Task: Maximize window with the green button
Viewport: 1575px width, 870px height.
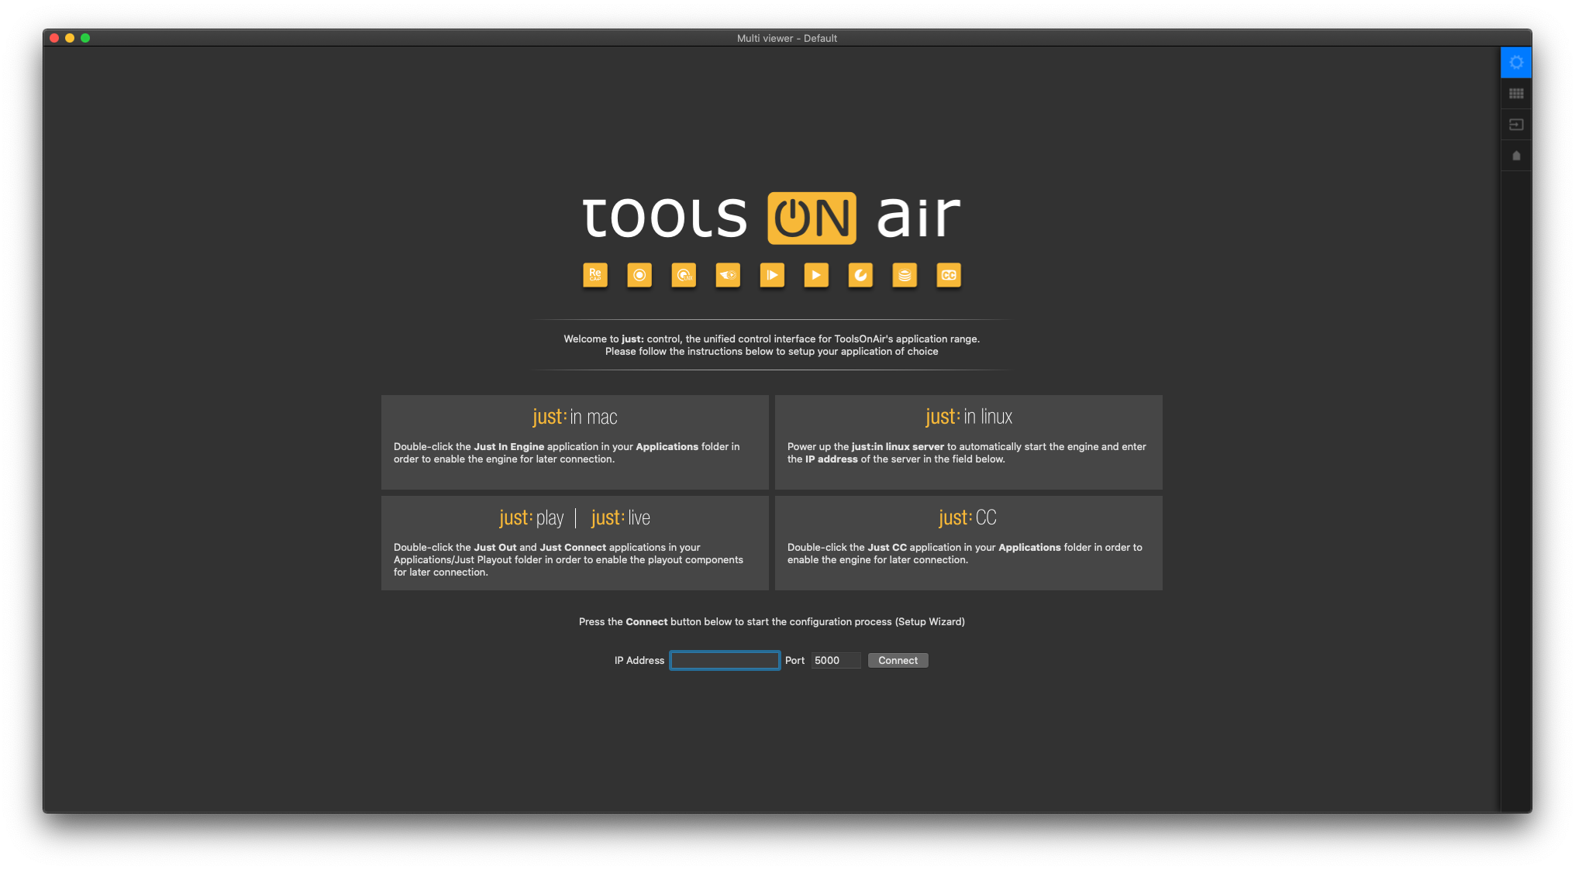Action: click(x=85, y=38)
